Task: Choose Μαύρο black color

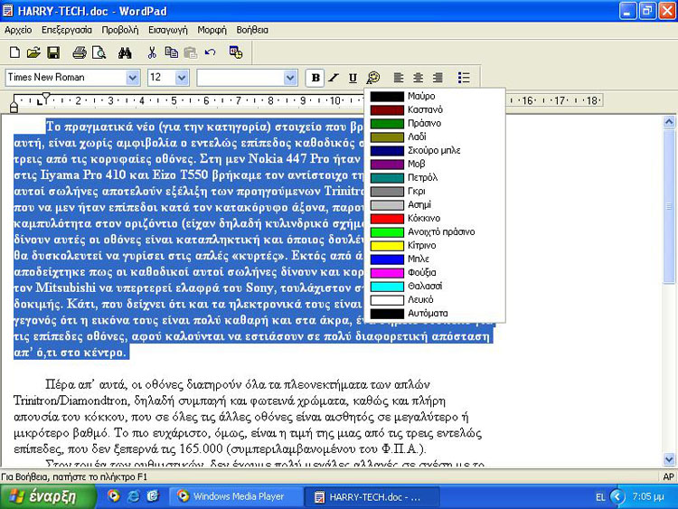Action: (435, 96)
